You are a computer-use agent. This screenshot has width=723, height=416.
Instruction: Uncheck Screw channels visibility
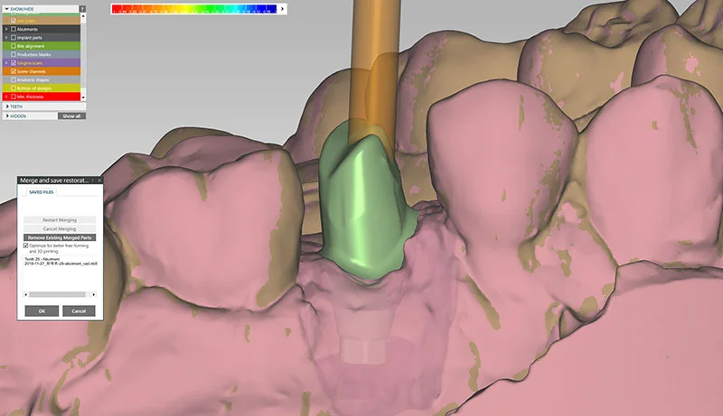point(13,71)
